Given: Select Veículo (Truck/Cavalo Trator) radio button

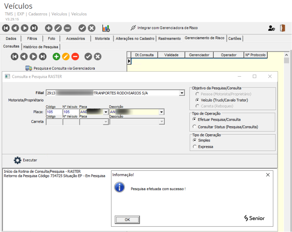Looking at the screenshot, I should 197,100.
